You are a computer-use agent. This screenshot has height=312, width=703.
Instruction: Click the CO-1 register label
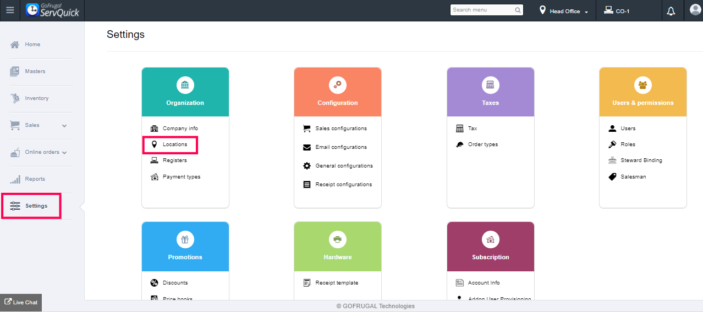click(x=623, y=12)
